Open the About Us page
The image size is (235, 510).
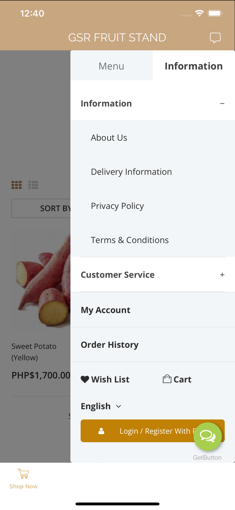pos(109,138)
